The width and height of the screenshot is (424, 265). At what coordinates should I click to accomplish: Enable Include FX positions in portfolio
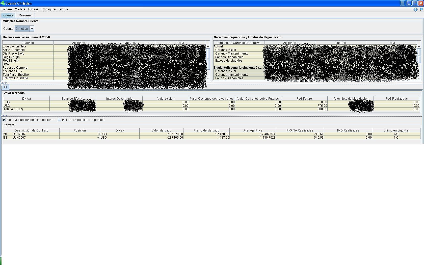pos(60,120)
